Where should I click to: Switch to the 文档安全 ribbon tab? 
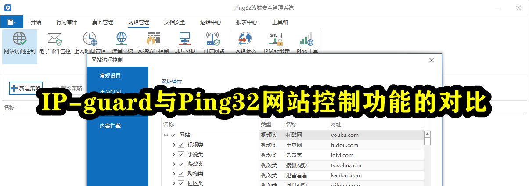tap(175, 22)
